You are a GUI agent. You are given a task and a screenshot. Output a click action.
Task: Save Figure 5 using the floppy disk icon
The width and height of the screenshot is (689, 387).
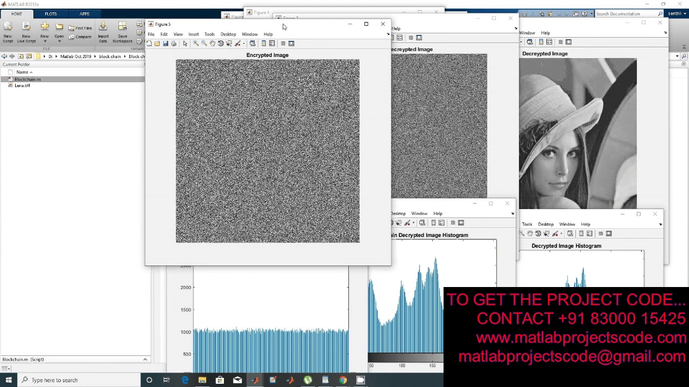(x=165, y=44)
